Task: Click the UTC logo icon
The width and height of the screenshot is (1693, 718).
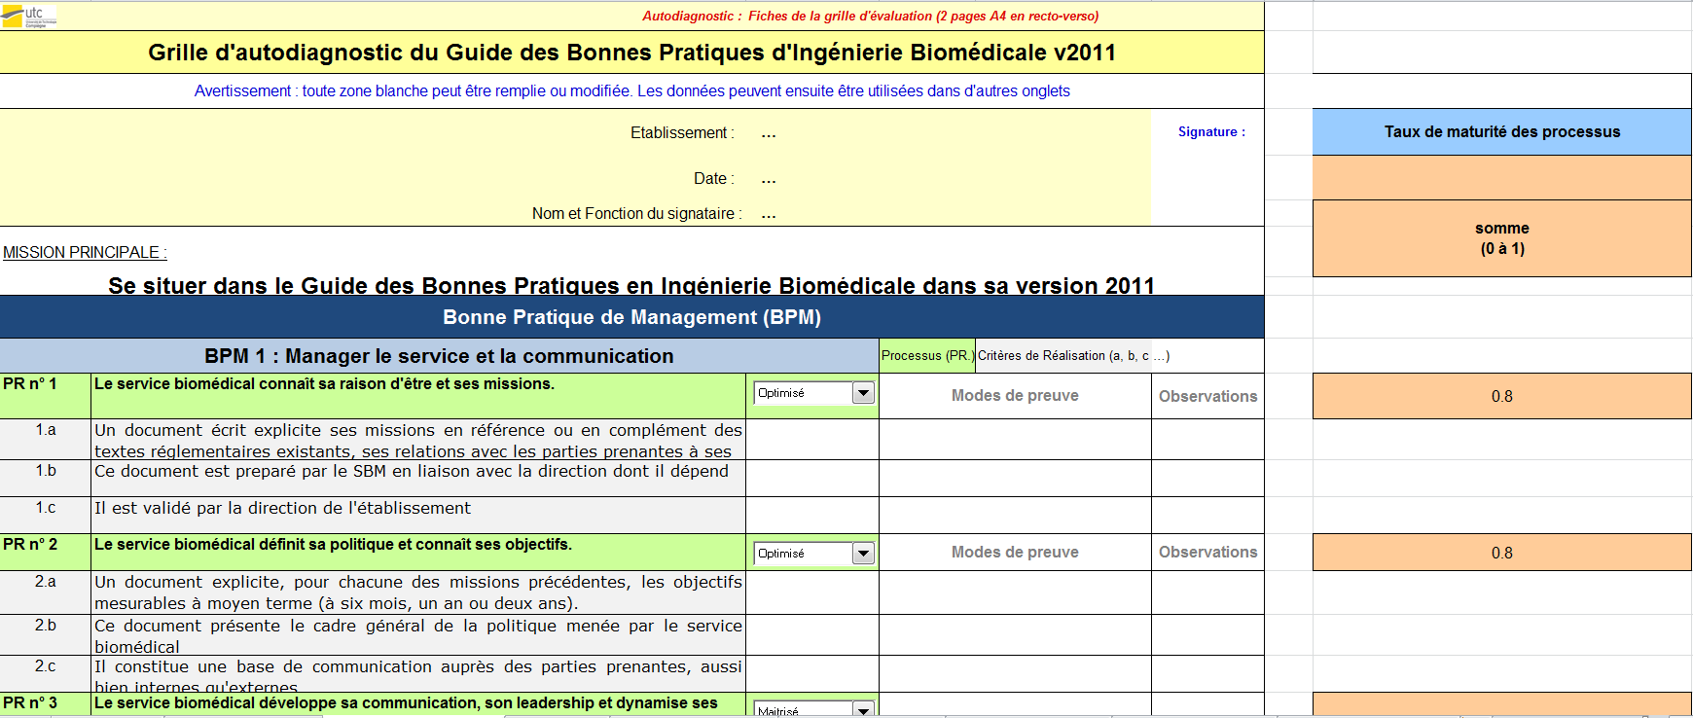Action: 29,17
